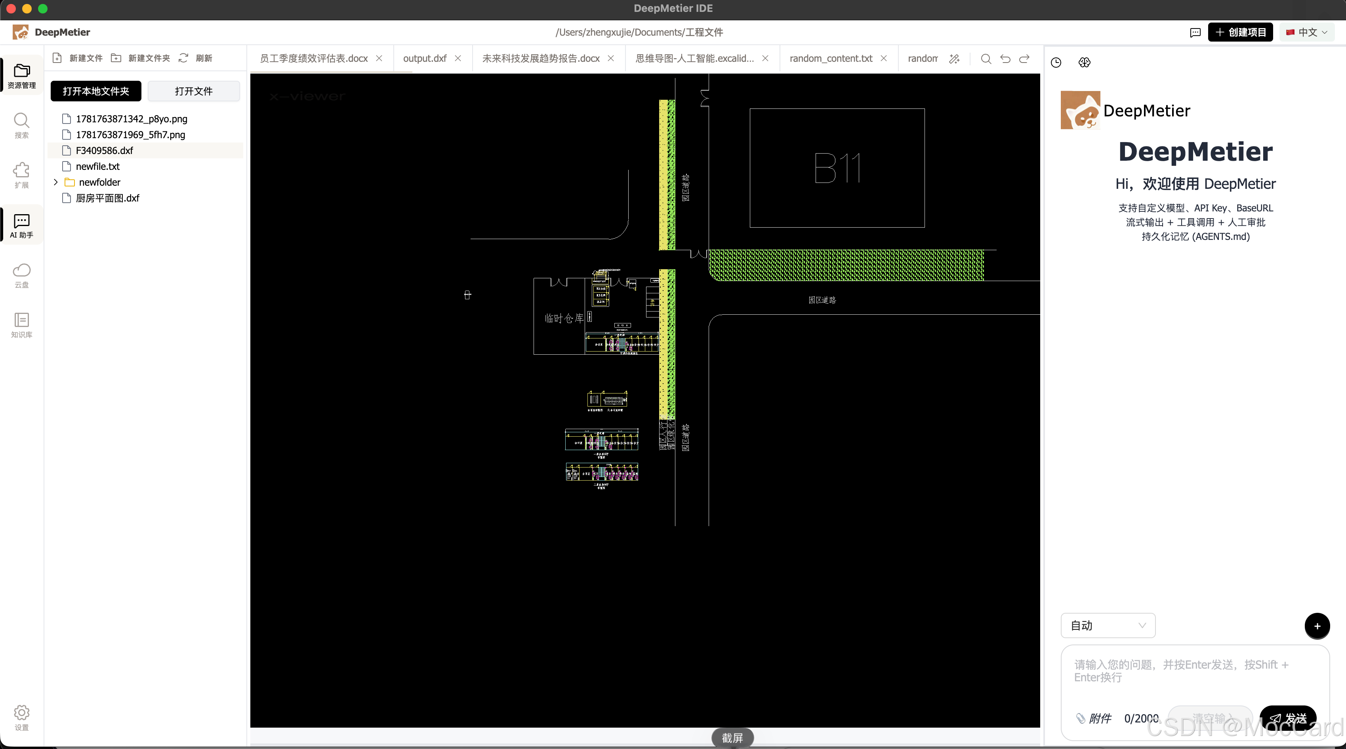This screenshot has height=749, width=1346.
Task: Expand the newfolder tree item
Action: click(x=55, y=182)
